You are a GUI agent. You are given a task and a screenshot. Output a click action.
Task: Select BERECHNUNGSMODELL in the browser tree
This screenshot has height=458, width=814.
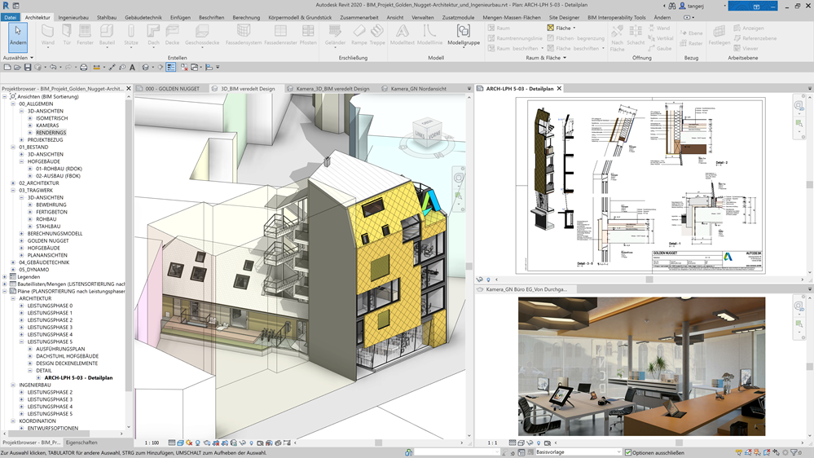(55, 234)
